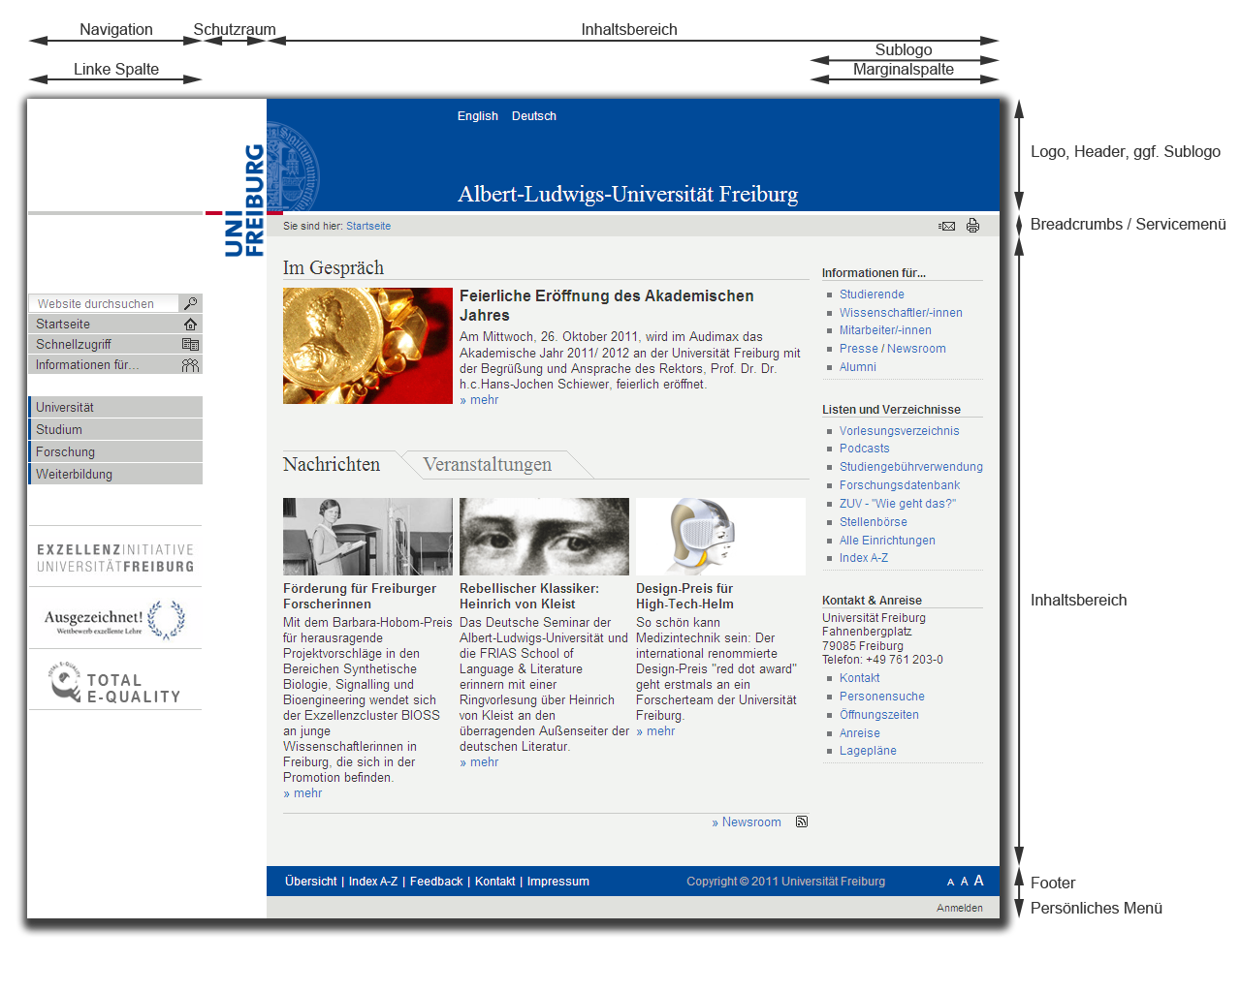Open the Wissenschaftler/-innen link
1241x992 pixels.
tap(901, 313)
